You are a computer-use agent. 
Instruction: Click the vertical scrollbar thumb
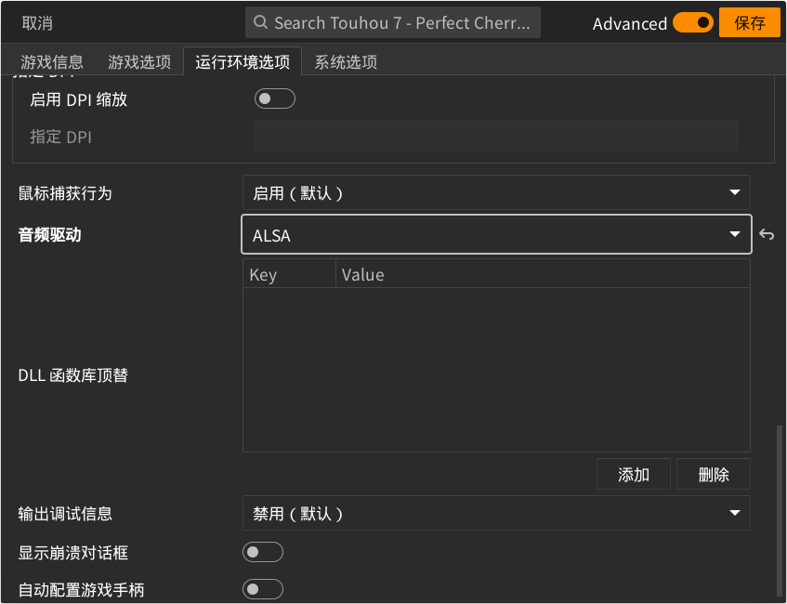tap(779, 512)
